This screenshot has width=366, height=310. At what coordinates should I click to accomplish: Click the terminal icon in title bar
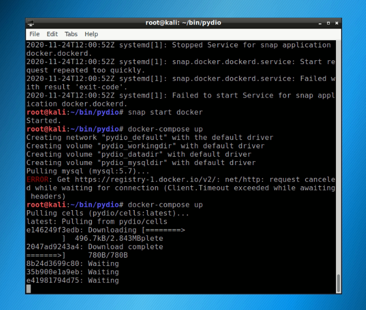[x=31, y=23]
